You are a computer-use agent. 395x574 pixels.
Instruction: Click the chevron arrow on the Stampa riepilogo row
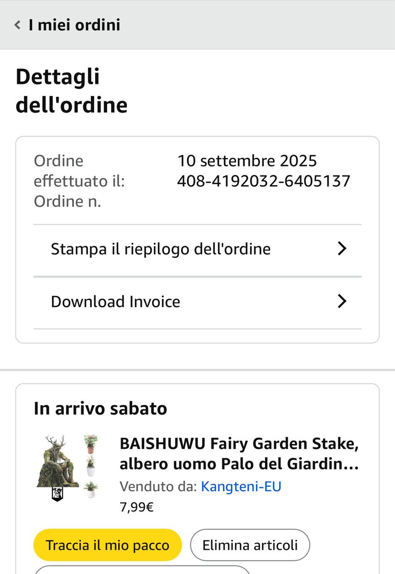point(342,249)
